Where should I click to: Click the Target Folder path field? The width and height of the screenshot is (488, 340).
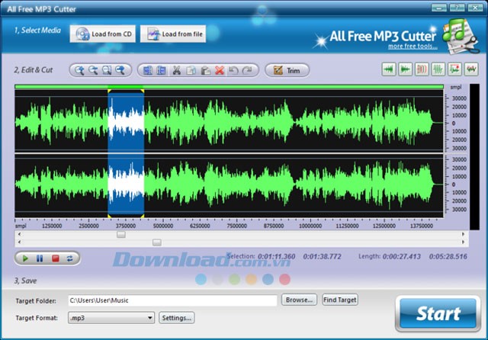pos(172,300)
